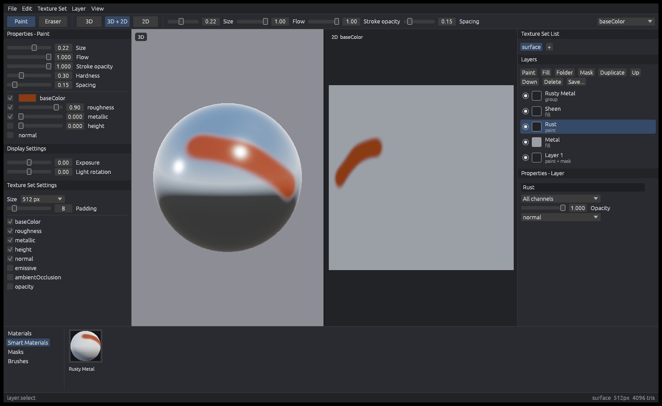Open the Texture Set menu
The image size is (662, 406).
coord(52,8)
